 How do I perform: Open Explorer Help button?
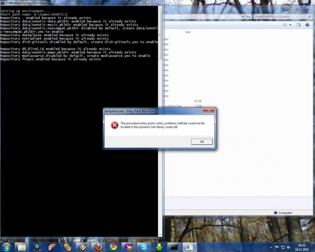tap(307, 25)
